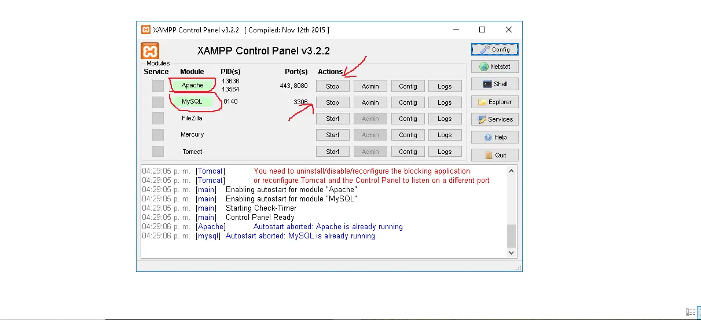Launch the Shell button
The height and width of the screenshot is (320, 701).
(x=494, y=84)
